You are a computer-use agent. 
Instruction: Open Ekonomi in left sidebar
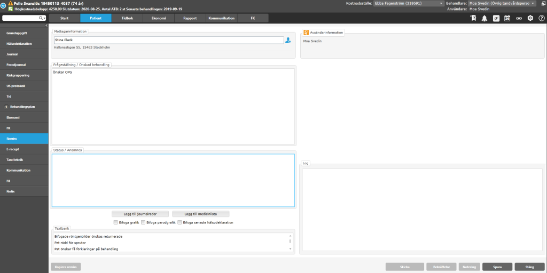click(24, 117)
